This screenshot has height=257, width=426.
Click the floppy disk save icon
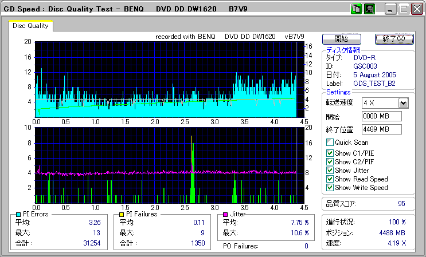point(369,9)
